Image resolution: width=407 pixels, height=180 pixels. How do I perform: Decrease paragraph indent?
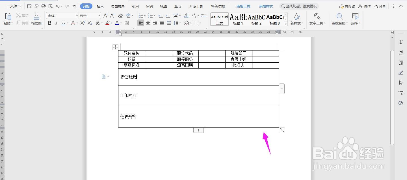(x=161, y=16)
